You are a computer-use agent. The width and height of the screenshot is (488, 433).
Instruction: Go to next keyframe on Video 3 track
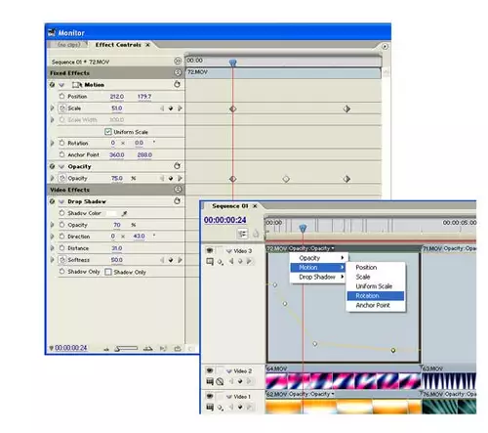(249, 261)
